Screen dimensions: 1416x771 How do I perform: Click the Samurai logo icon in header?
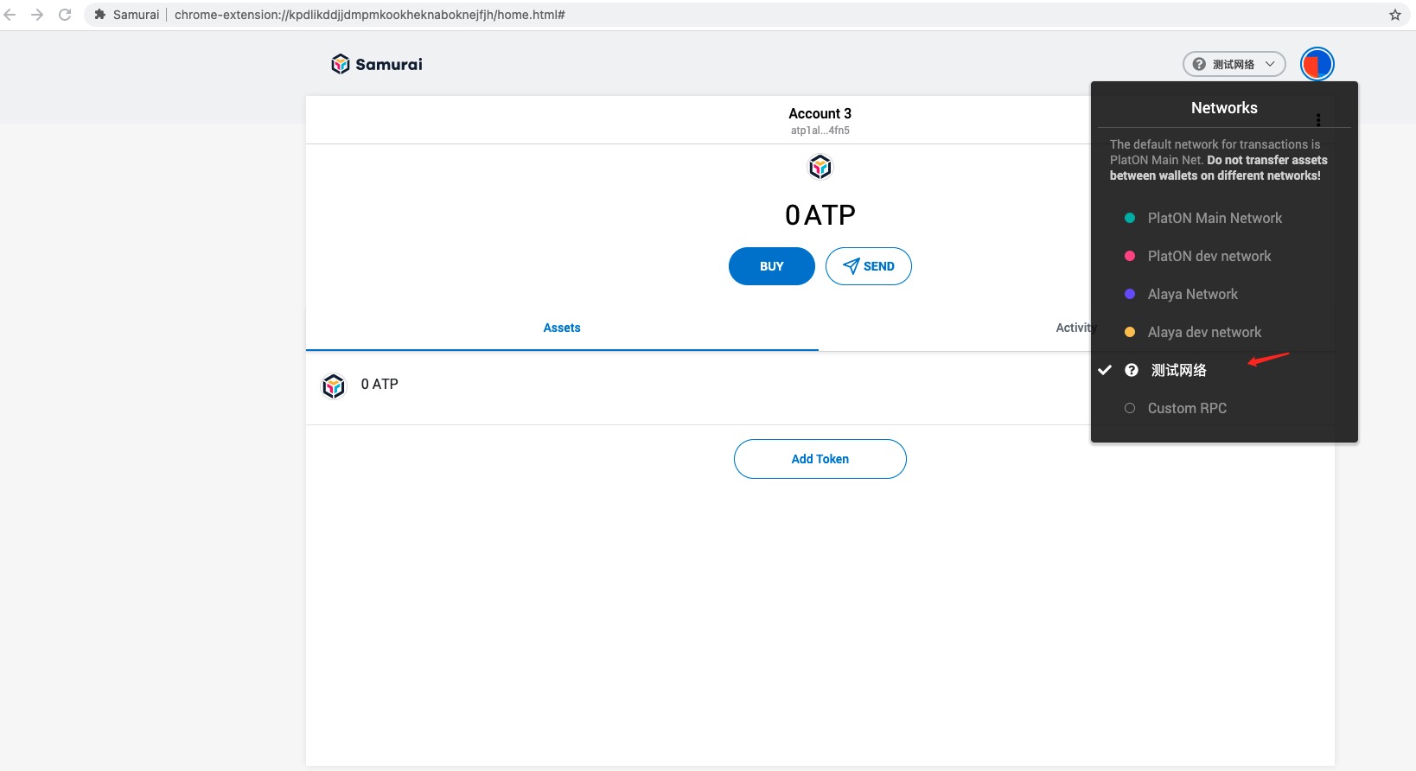(341, 64)
